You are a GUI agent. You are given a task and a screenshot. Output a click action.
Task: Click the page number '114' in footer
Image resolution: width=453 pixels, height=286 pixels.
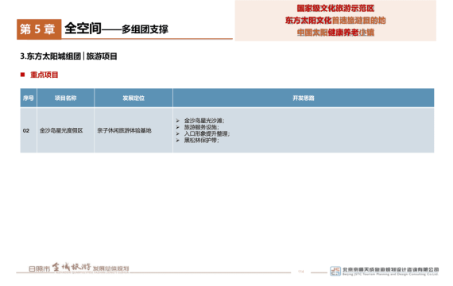tap(300, 272)
